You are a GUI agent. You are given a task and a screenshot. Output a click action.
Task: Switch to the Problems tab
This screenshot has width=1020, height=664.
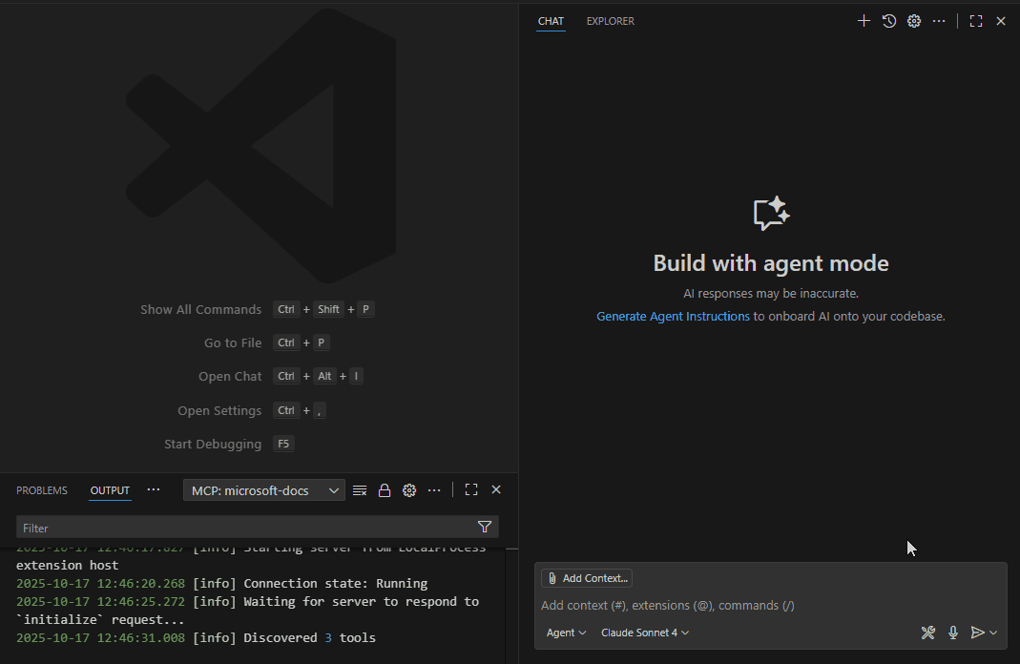tap(42, 490)
